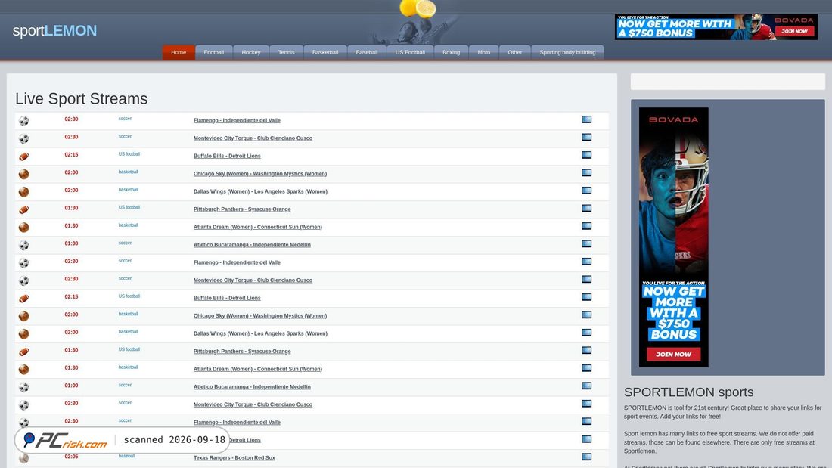Screen dimensions: 832x468
Task: Click the basketball icon in the first Atlanta Dream row
Action: [24, 227]
